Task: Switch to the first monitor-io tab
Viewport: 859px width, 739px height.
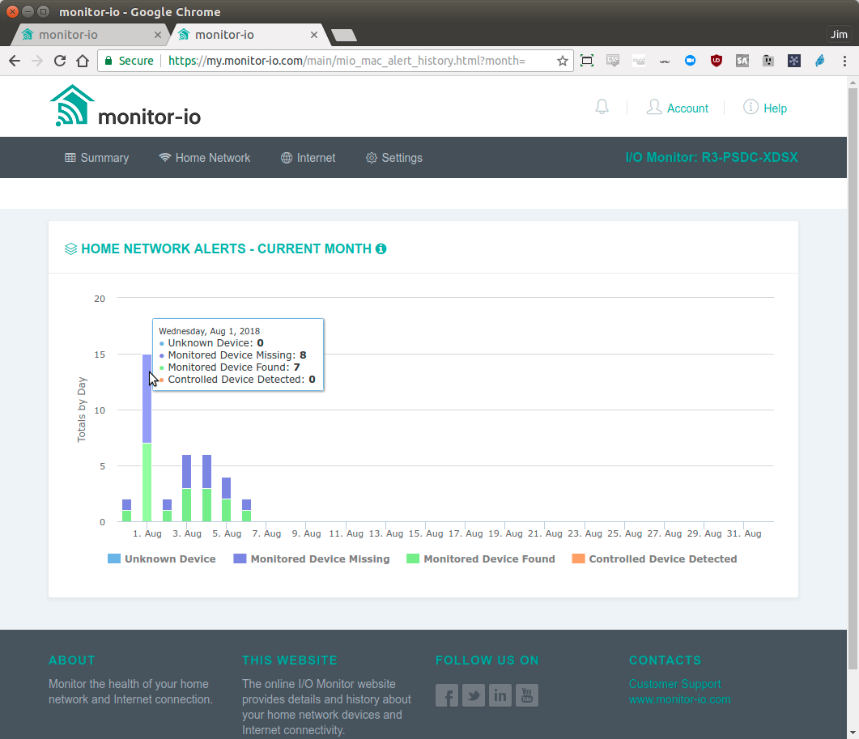Action: [89, 35]
